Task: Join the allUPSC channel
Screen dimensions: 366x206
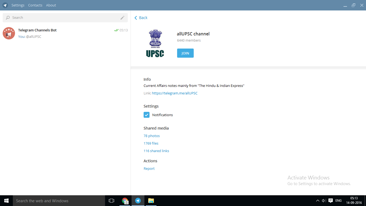Action: (x=185, y=53)
